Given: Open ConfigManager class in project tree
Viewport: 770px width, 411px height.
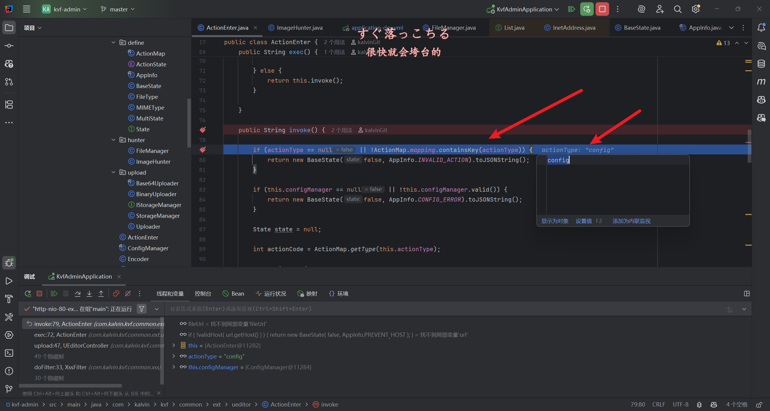Looking at the screenshot, I should point(144,248).
